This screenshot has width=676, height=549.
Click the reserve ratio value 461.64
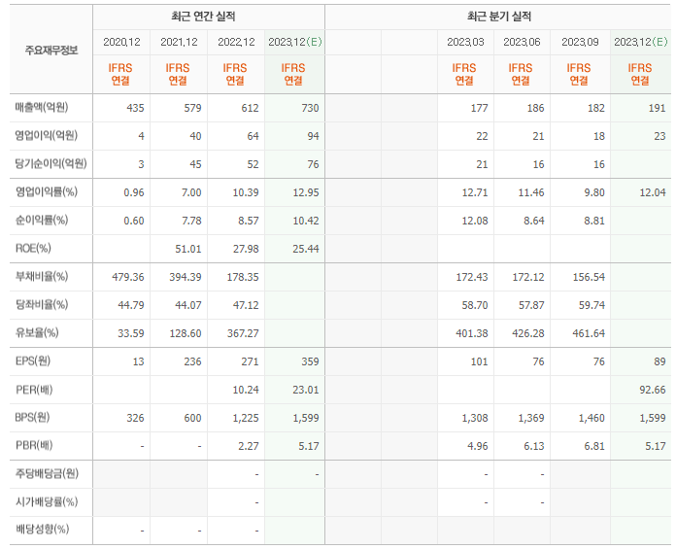(x=589, y=333)
